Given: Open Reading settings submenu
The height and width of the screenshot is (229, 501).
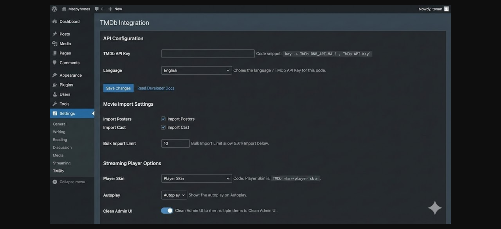Looking at the screenshot, I should pyautogui.click(x=60, y=140).
